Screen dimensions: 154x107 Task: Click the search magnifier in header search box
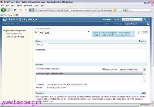click(140, 19)
